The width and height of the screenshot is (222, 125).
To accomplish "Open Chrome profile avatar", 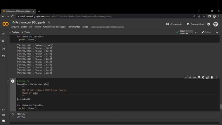I will pyautogui.click(x=214, y=16).
